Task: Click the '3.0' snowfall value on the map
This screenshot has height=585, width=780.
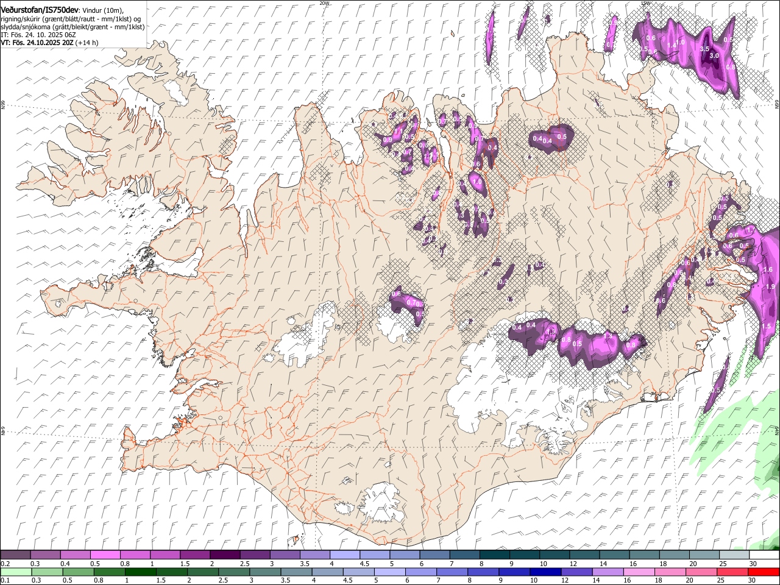Action: (715, 56)
